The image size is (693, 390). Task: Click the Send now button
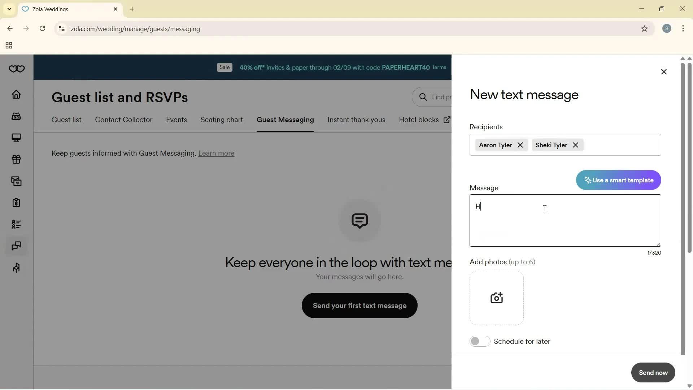(653, 373)
